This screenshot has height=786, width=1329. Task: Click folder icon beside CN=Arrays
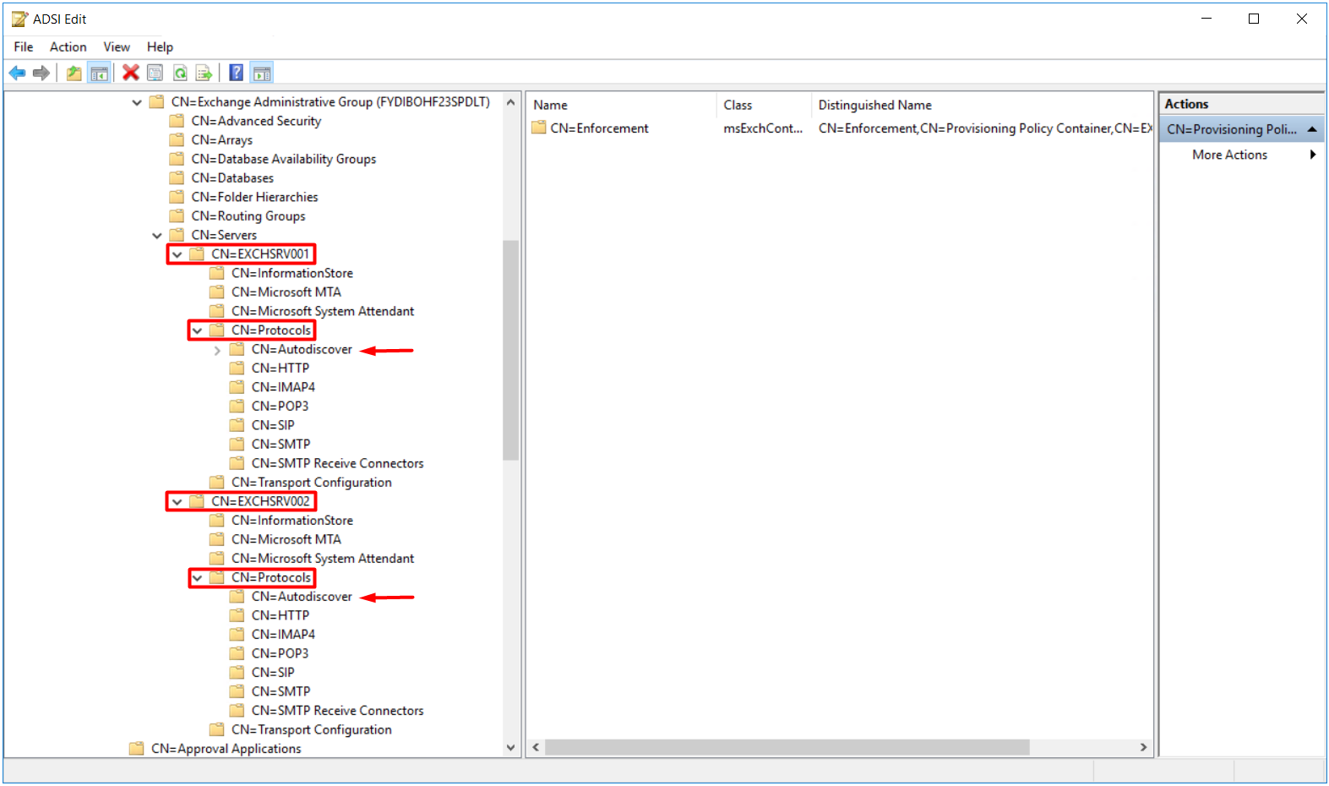(x=177, y=139)
